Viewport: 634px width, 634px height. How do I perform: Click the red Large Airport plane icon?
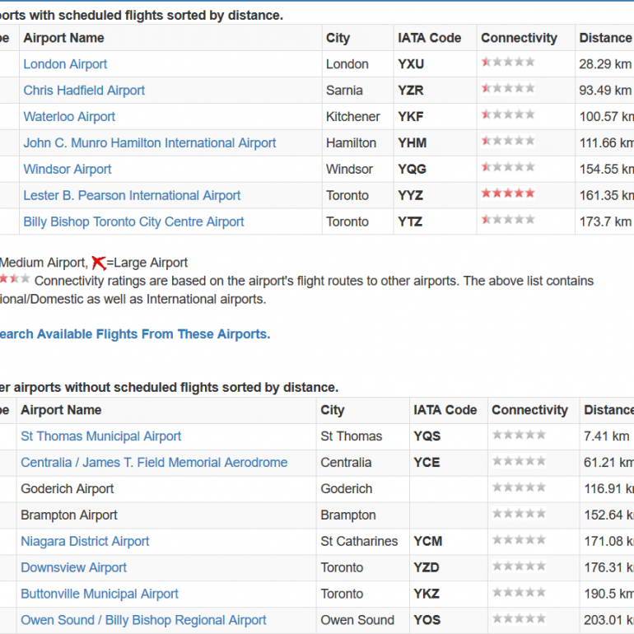99,263
